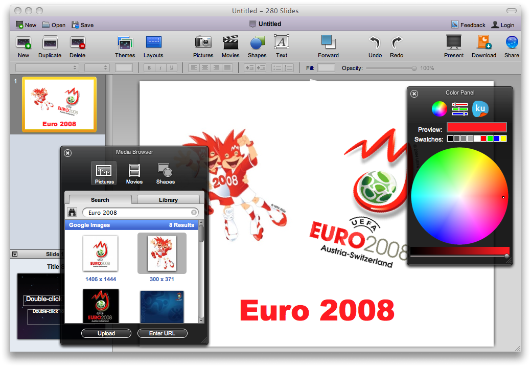The image size is (531, 367).
Task: Click the binoculars search icon
Action: [72, 212]
